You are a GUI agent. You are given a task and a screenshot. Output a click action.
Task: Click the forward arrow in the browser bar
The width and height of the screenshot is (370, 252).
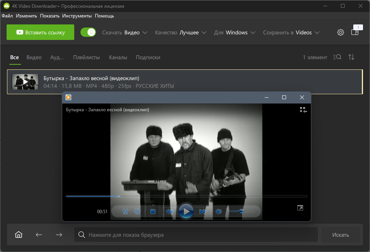(59, 235)
